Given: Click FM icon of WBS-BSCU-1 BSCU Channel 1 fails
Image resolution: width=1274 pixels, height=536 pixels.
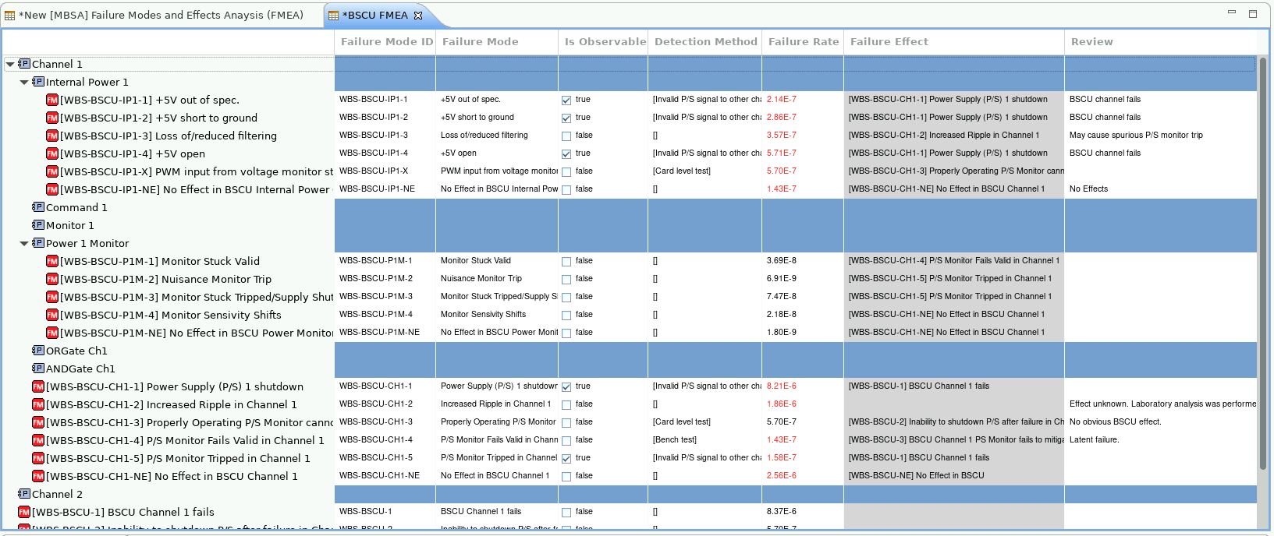Looking at the screenshot, I should coord(24,512).
